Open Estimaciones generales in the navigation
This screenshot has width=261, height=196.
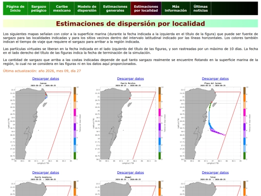click(x=115, y=9)
